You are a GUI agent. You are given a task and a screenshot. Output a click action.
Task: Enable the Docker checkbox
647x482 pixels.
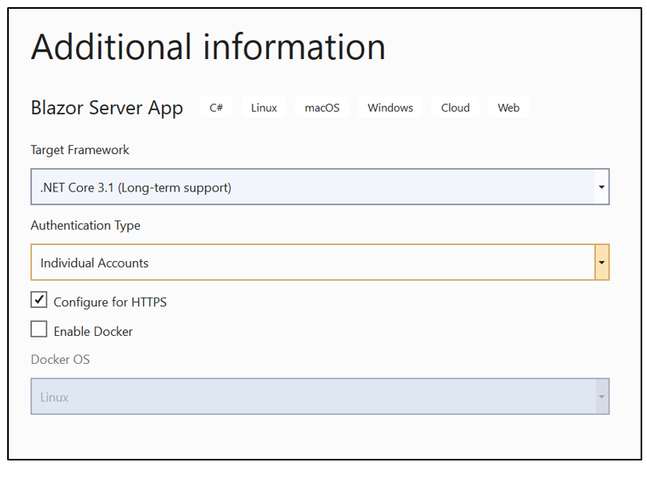click(x=39, y=330)
